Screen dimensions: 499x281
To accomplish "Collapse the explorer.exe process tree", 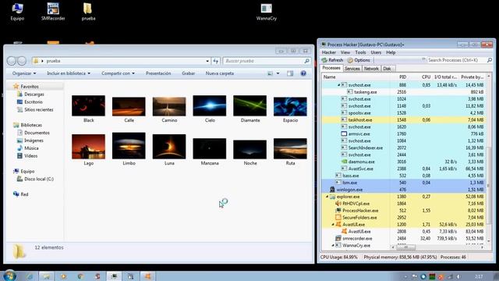I will coord(327,197).
